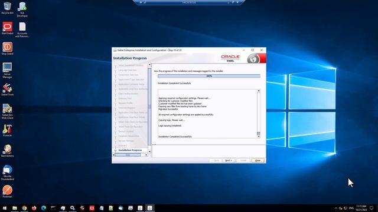Select the Security Profile step
The width and height of the screenshot is (378, 212).
pos(125,103)
